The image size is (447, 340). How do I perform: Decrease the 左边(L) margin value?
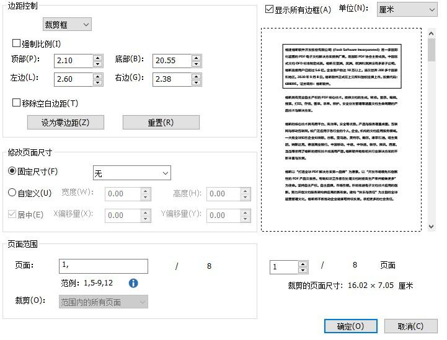click(98, 82)
